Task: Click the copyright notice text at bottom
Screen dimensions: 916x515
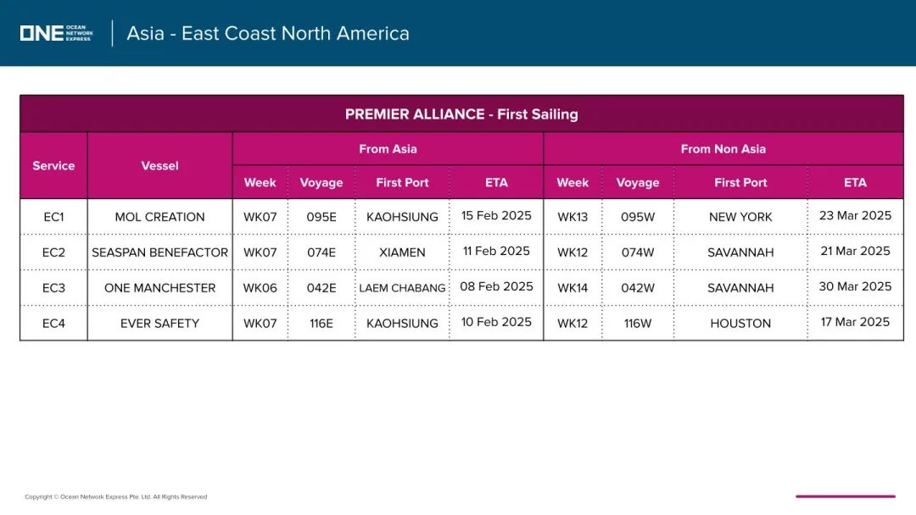Action: pos(115,497)
